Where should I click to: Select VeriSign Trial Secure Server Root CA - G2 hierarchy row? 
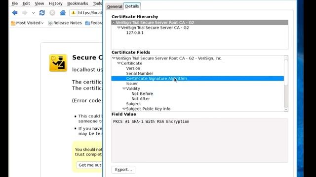click(199, 23)
